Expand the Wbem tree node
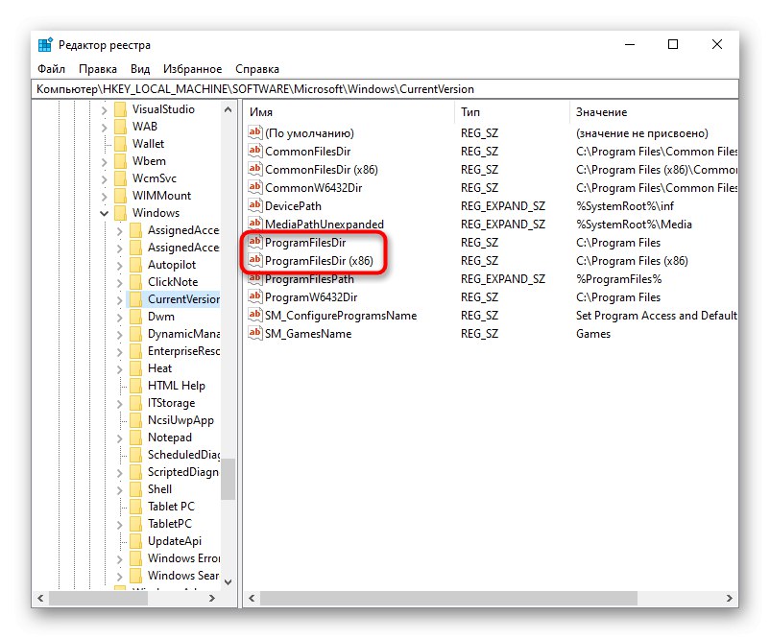This screenshot has width=770, height=639. (x=104, y=161)
